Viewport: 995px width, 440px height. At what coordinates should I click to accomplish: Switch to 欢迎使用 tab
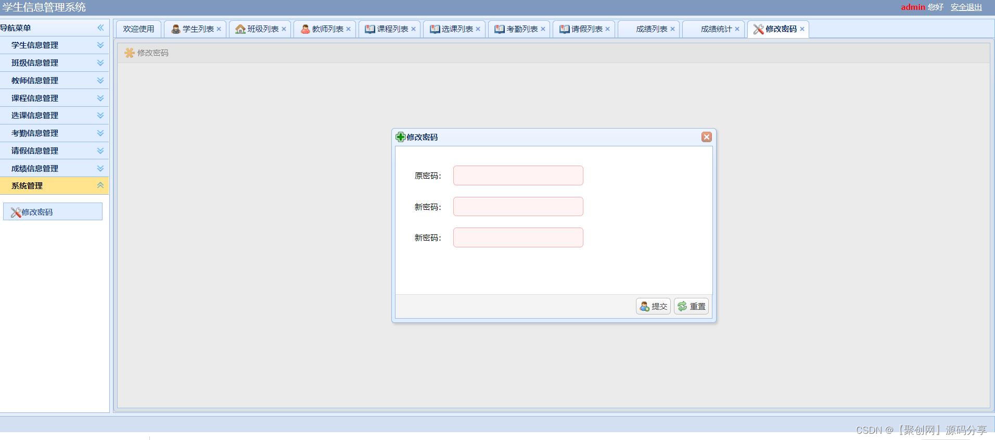coord(138,29)
